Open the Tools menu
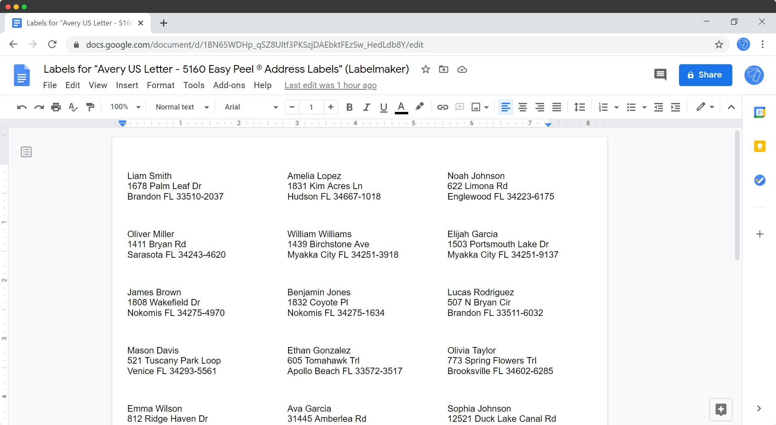 [x=194, y=85]
